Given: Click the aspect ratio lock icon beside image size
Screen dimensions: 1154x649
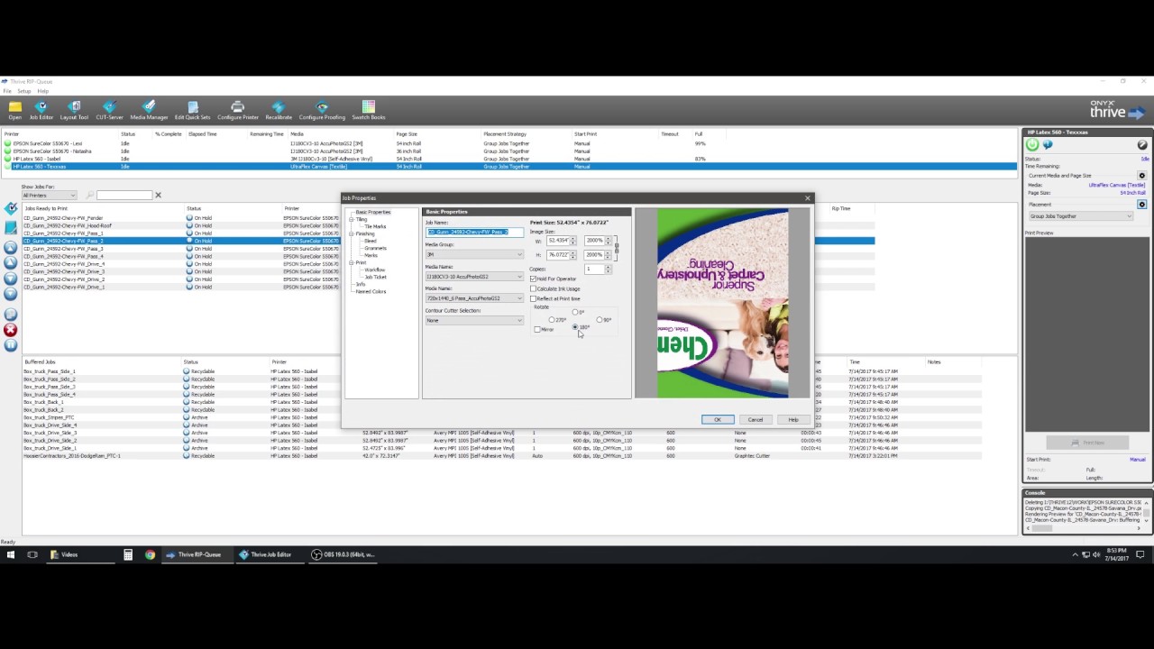Looking at the screenshot, I should tap(617, 247).
